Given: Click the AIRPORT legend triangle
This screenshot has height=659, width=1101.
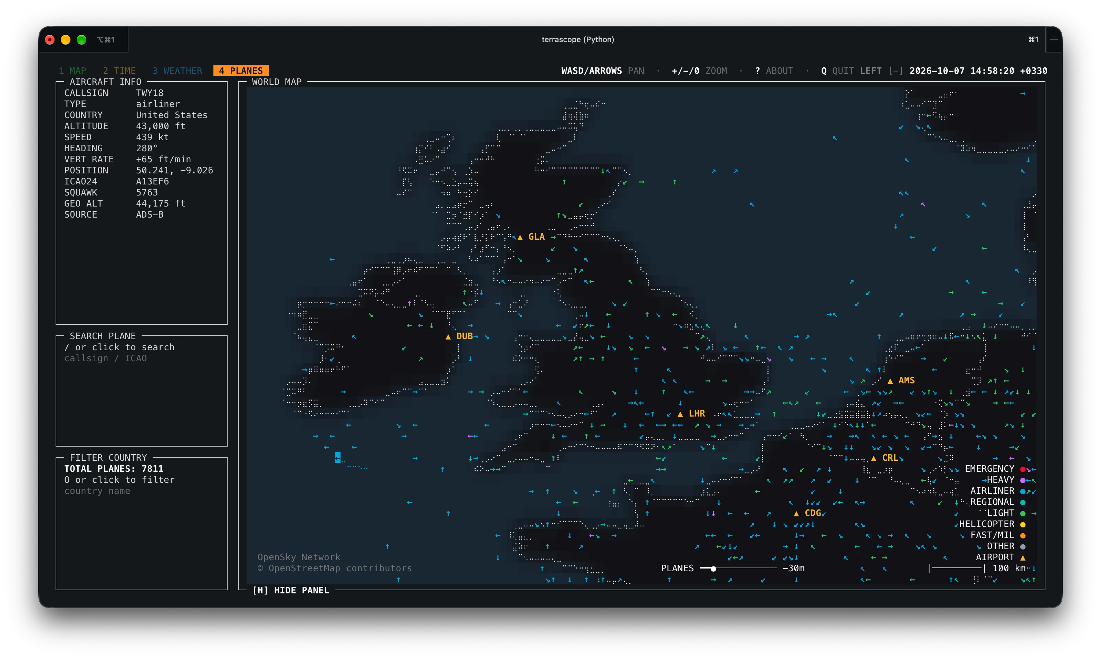Looking at the screenshot, I should [x=1023, y=558].
